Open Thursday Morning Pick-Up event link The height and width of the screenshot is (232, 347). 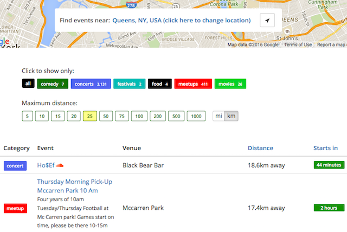pyautogui.click(x=74, y=186)
